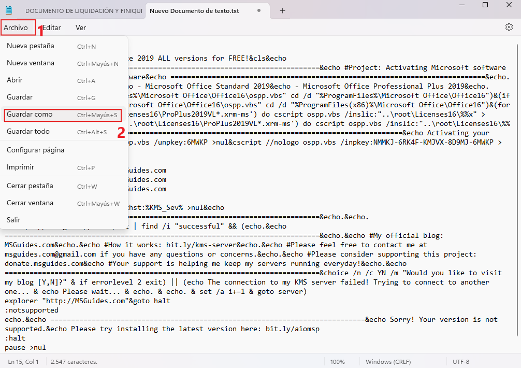Close the Nuevo Documento de texto tab

coord(259,10)
